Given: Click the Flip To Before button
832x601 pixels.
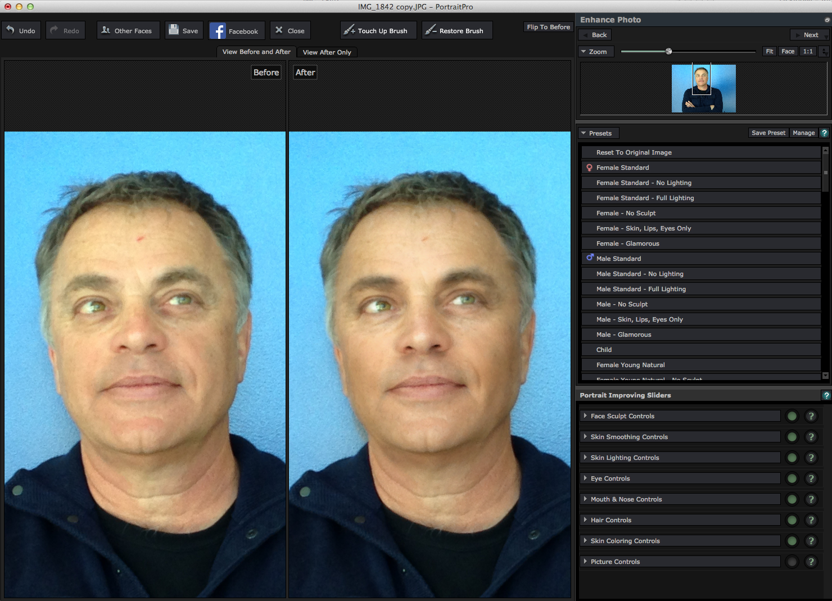Looking at the screenshot, I should point(548,27).
